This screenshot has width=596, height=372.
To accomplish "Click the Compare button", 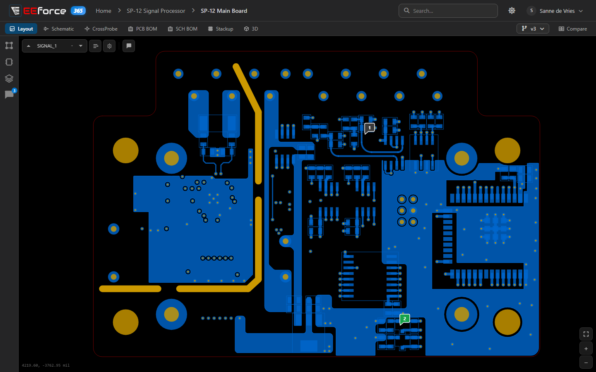I will [573, 29].
